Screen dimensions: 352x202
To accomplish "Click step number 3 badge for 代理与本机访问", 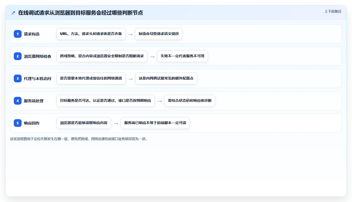I will pyautogui.click(x=18, y=78).
